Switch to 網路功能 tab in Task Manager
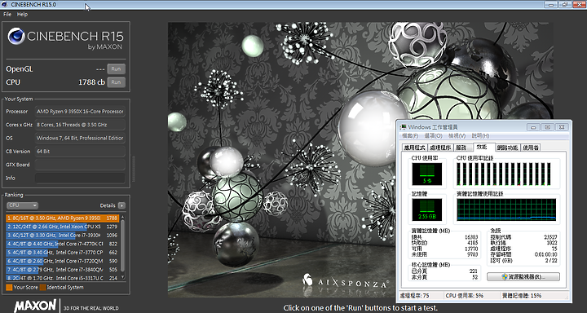The width and height of the screenshot is (587, 313). coord(508,148)
